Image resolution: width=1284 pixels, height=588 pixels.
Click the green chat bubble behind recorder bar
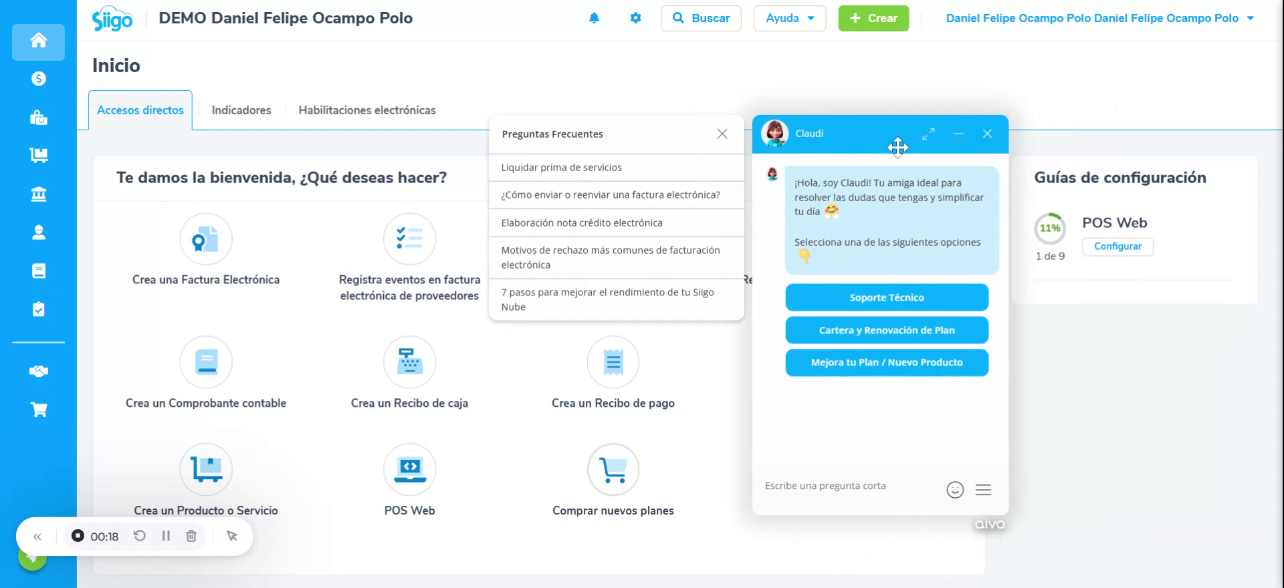click(32, 559)
